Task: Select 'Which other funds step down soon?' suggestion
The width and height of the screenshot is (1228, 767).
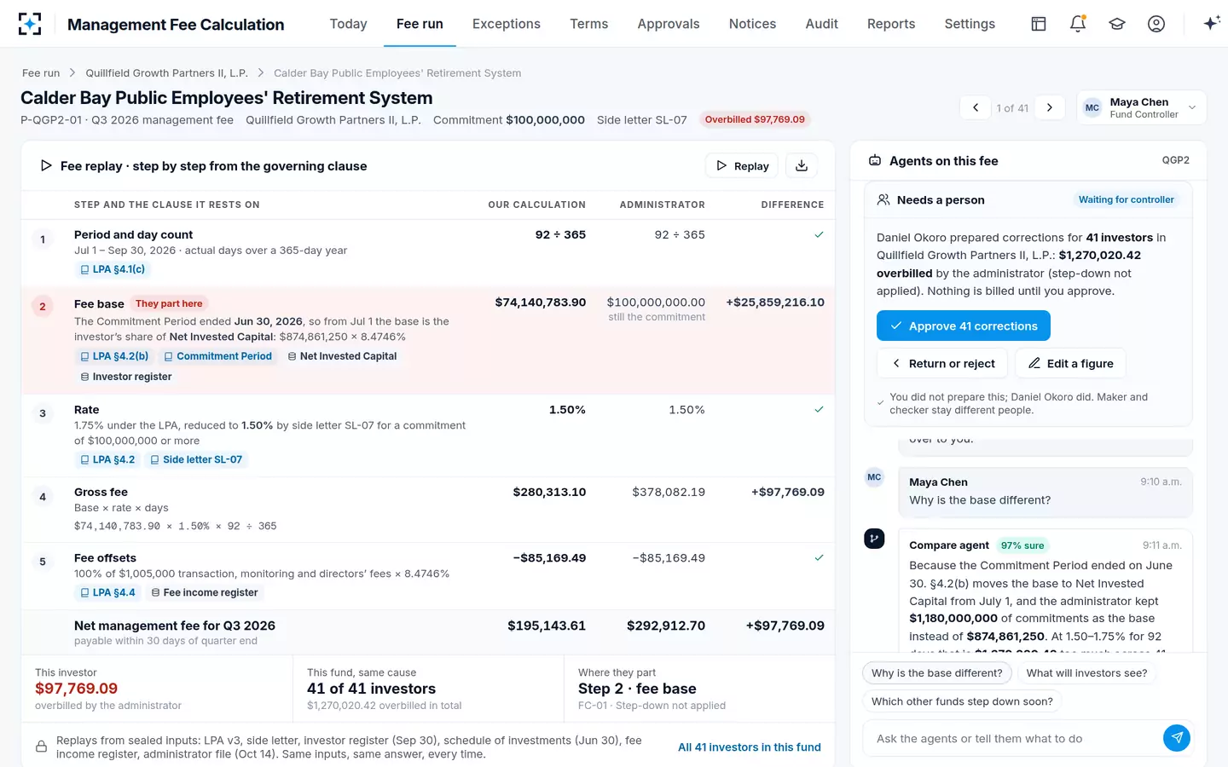Action: pos(962,701)
